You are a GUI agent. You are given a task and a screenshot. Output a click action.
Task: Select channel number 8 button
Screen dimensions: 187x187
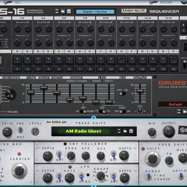[x=90, y=69]
